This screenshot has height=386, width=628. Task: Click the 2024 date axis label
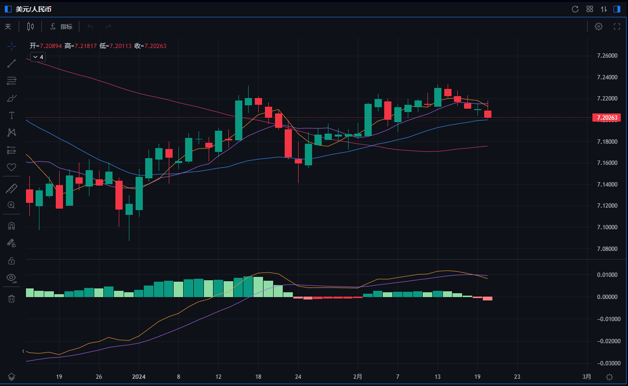(x=138, y=377)
